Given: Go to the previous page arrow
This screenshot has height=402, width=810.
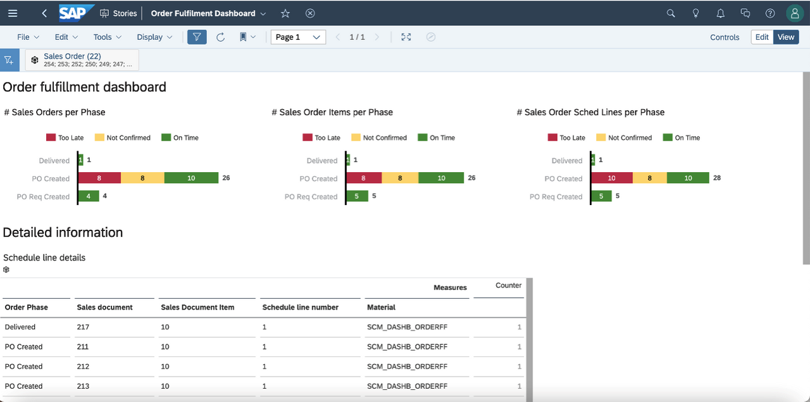Looking at the screenshot, I should 337,37.
